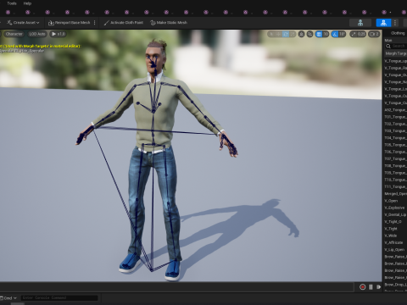This screenshot has height=305, width=407.
Task: Open Reimport Base Mesh options dots
Action: 94,23
